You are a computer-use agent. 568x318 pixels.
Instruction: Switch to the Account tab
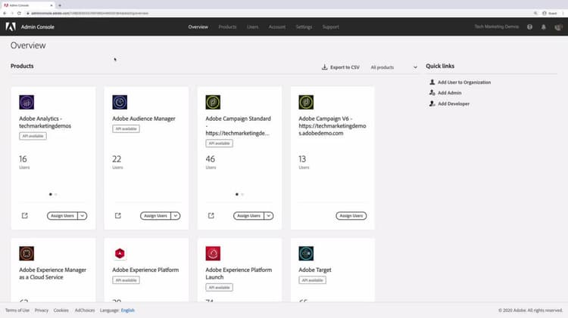[x=277, y=26]
